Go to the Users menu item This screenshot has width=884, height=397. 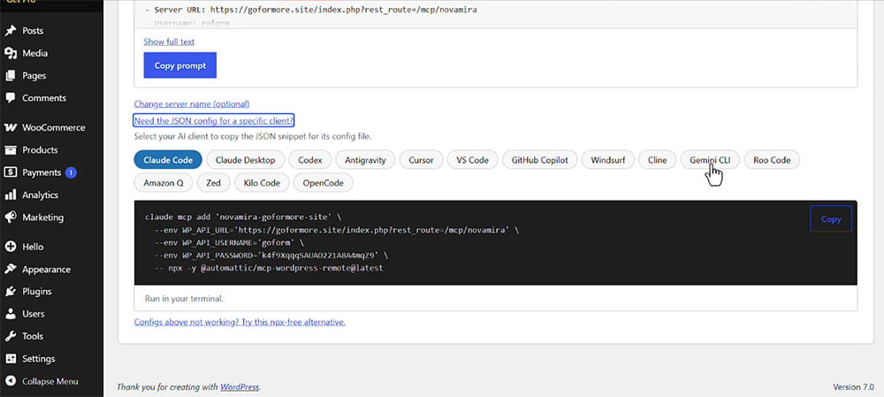pyautogui.click(x=34, y=314)
